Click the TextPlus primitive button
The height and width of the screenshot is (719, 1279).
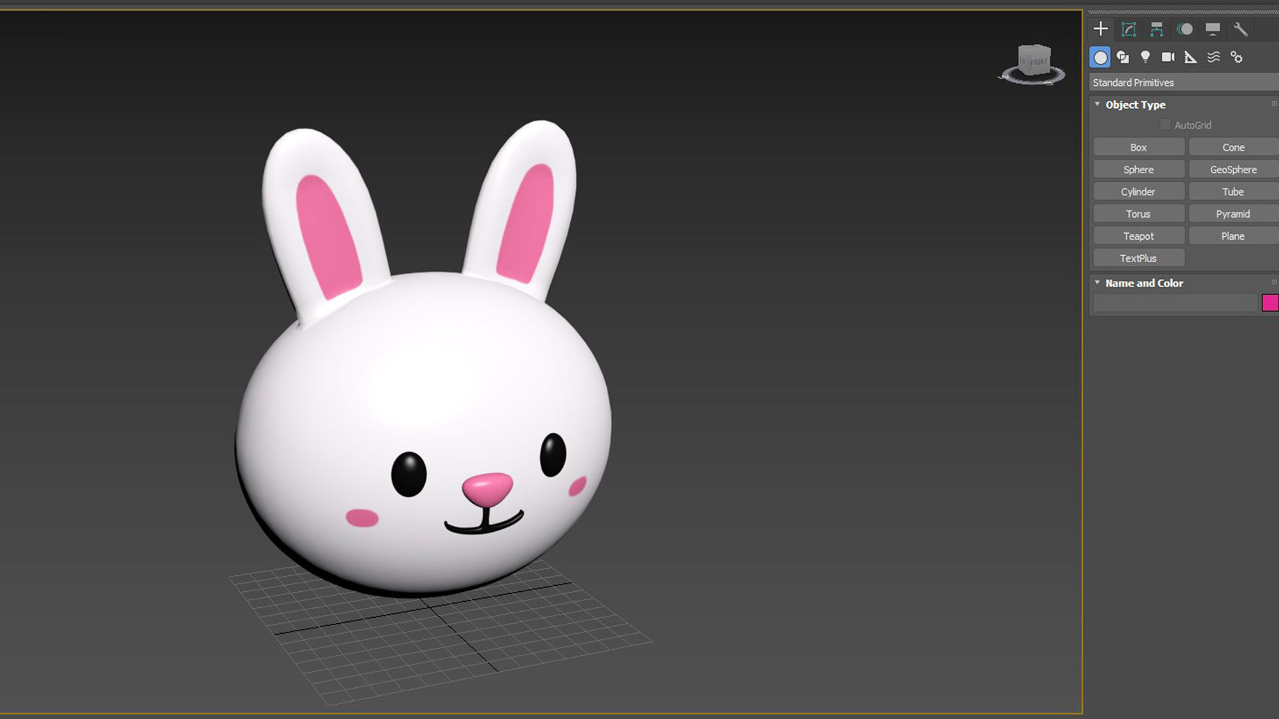click(1138, 258)
